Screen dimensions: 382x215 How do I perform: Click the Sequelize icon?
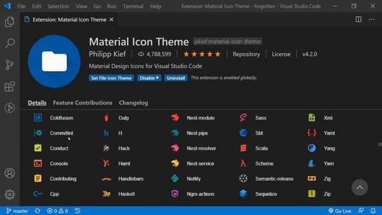(243, 193)
